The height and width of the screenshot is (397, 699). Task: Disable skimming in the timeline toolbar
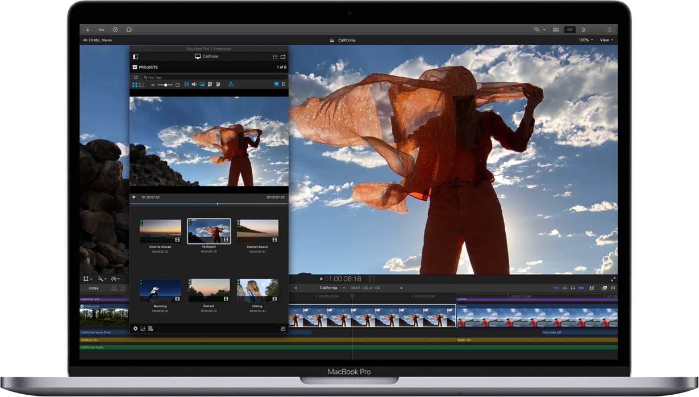557,288
